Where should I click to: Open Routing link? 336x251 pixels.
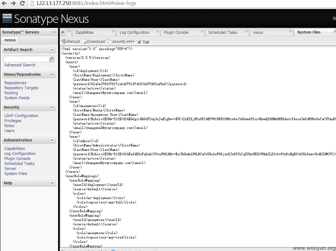point(11,93)
